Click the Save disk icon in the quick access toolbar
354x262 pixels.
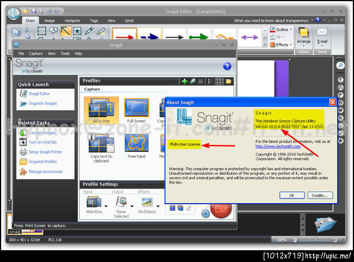(34, 11)
